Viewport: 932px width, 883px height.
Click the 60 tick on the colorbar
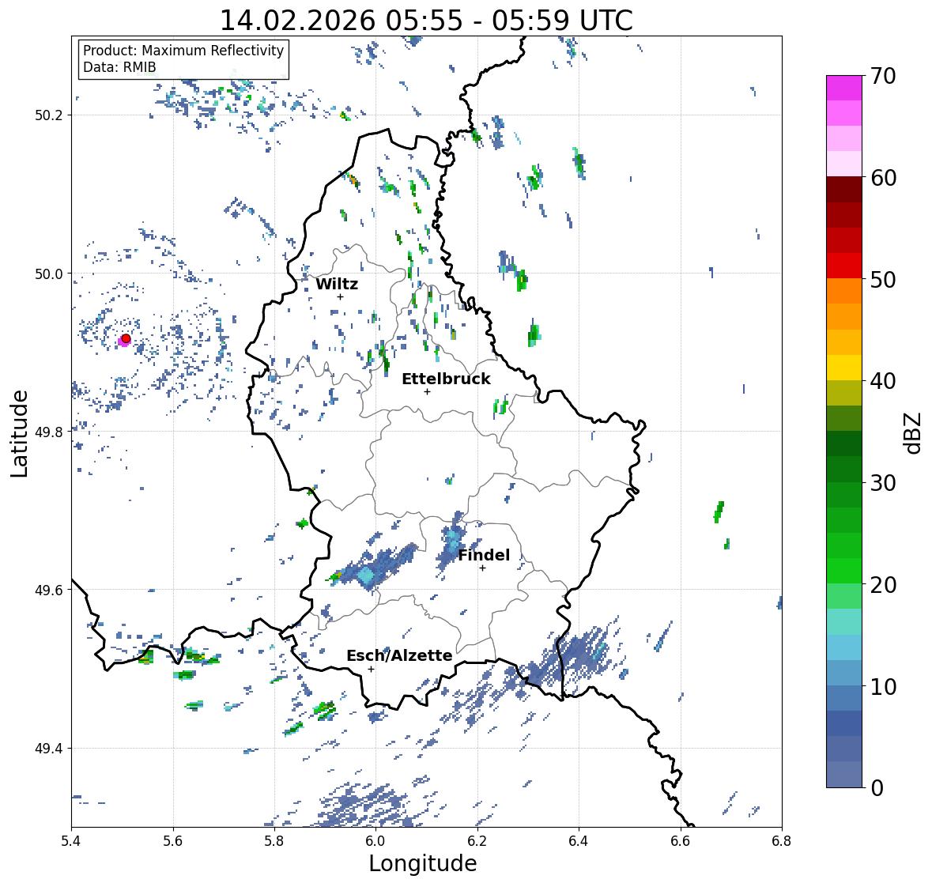point(883,178)
